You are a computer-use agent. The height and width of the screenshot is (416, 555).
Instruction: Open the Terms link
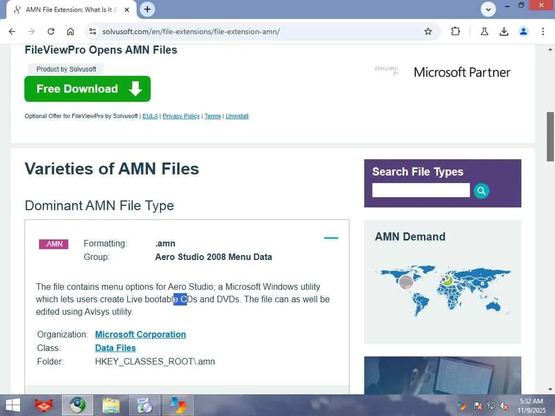click(212, 116)
